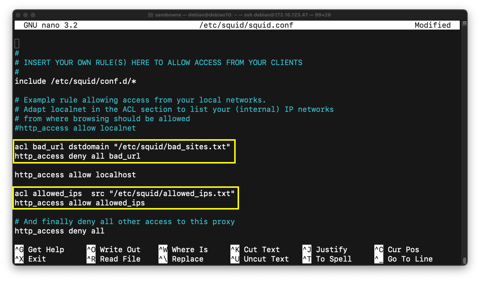Click the window title showing the ssh session
This screenshot has width=480, height=281.
(243, 15)
